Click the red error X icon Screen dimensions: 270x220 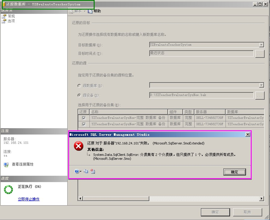coord(78,146)
